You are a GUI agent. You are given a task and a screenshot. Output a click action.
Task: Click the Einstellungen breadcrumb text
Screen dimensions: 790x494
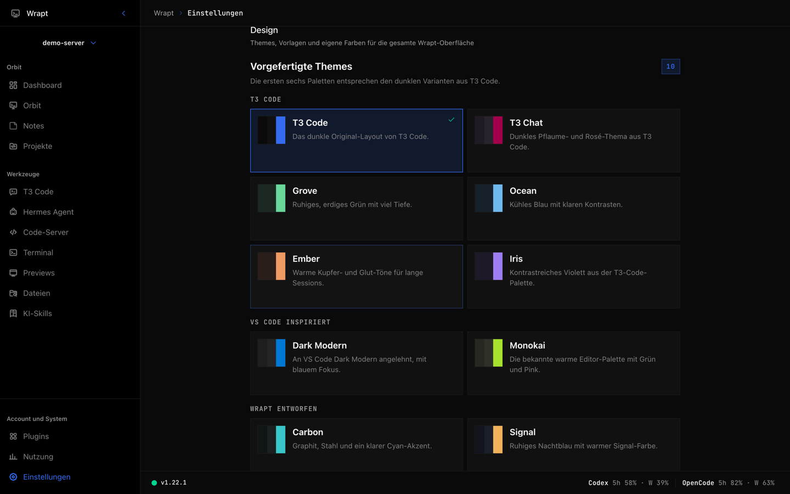point(215,13)
